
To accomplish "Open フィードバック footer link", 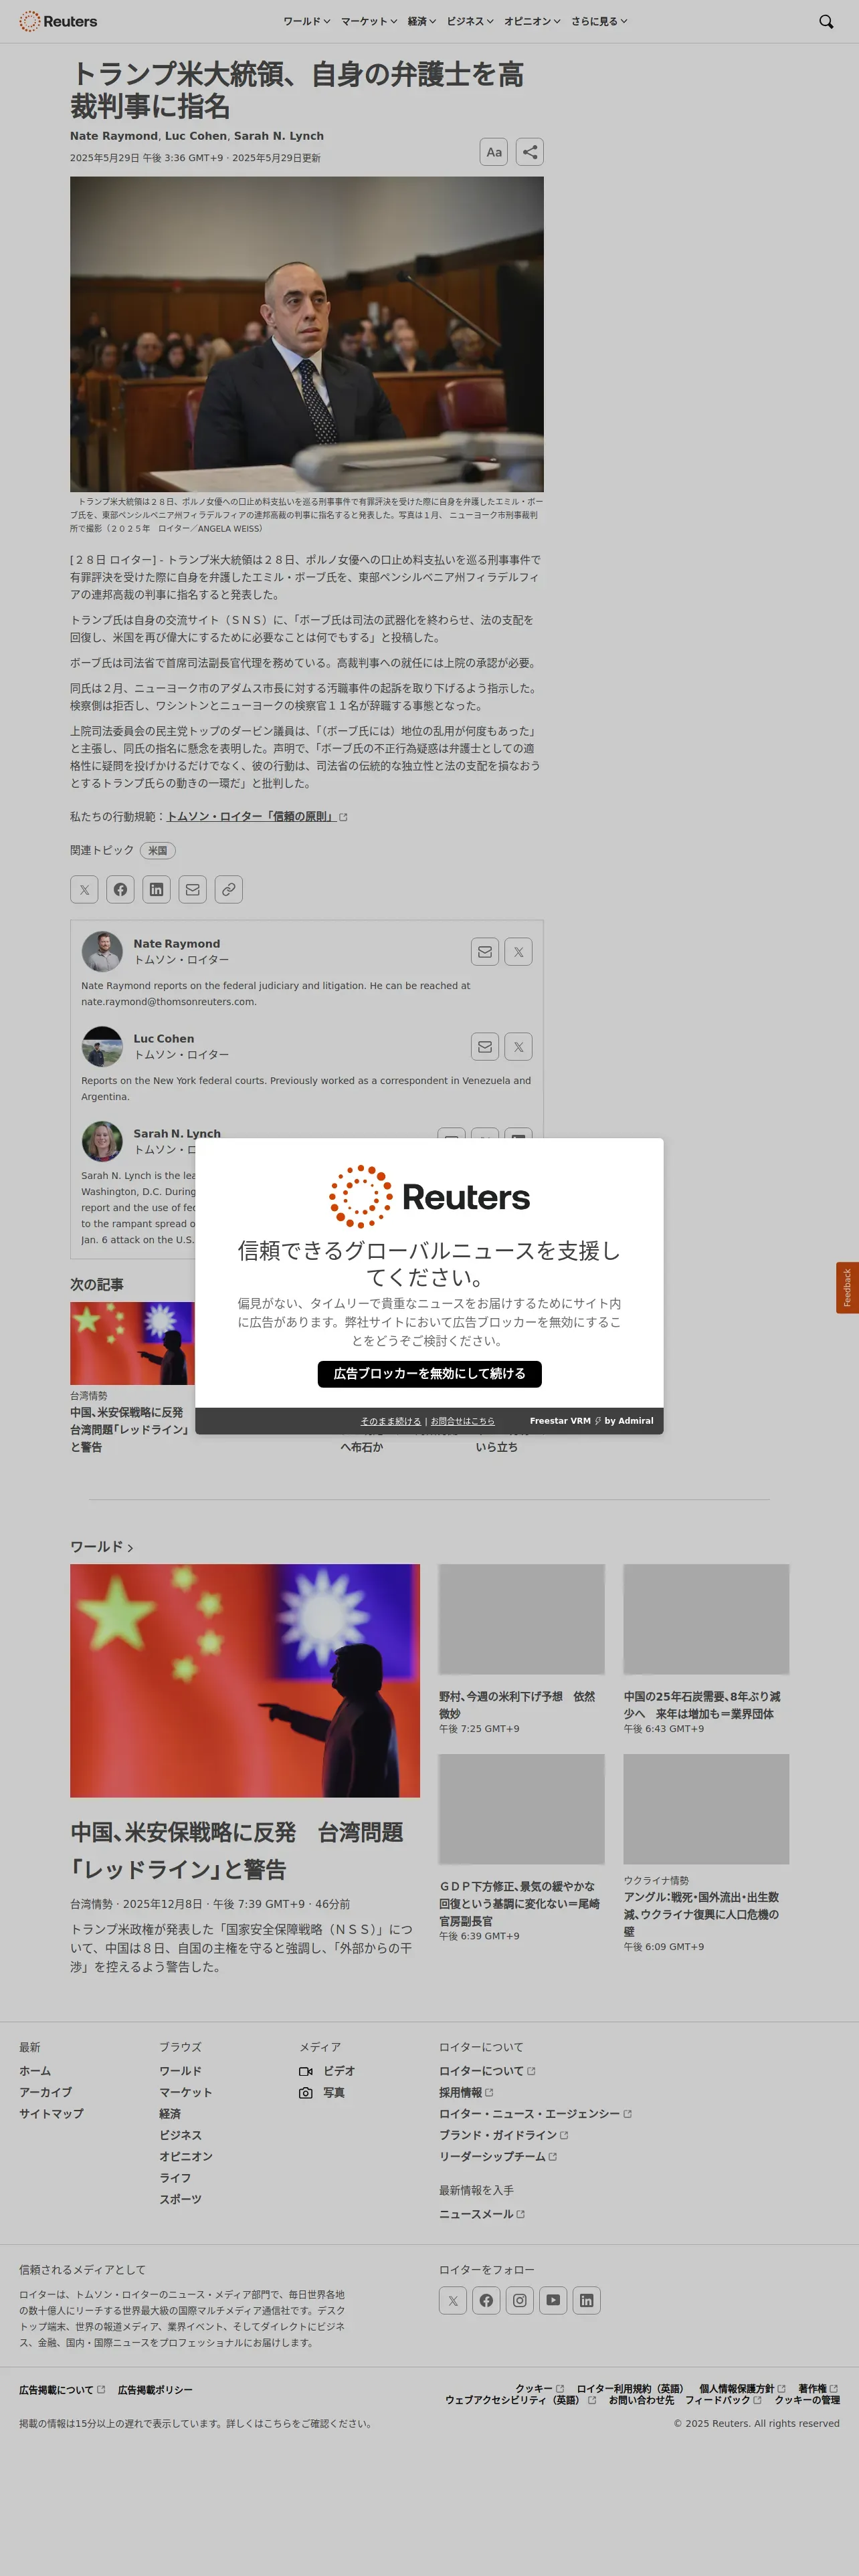I will [x=723, y=2399].
